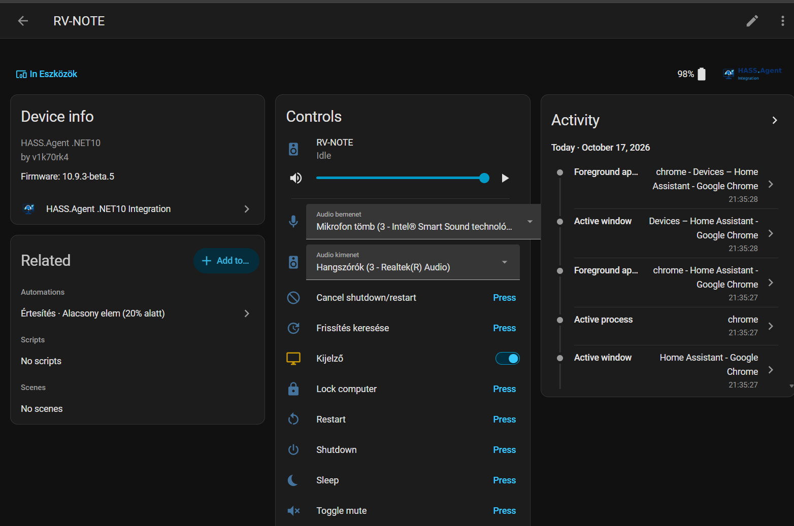Click the Add to... button
Screen dimensions: 794x526
point(226,261)
